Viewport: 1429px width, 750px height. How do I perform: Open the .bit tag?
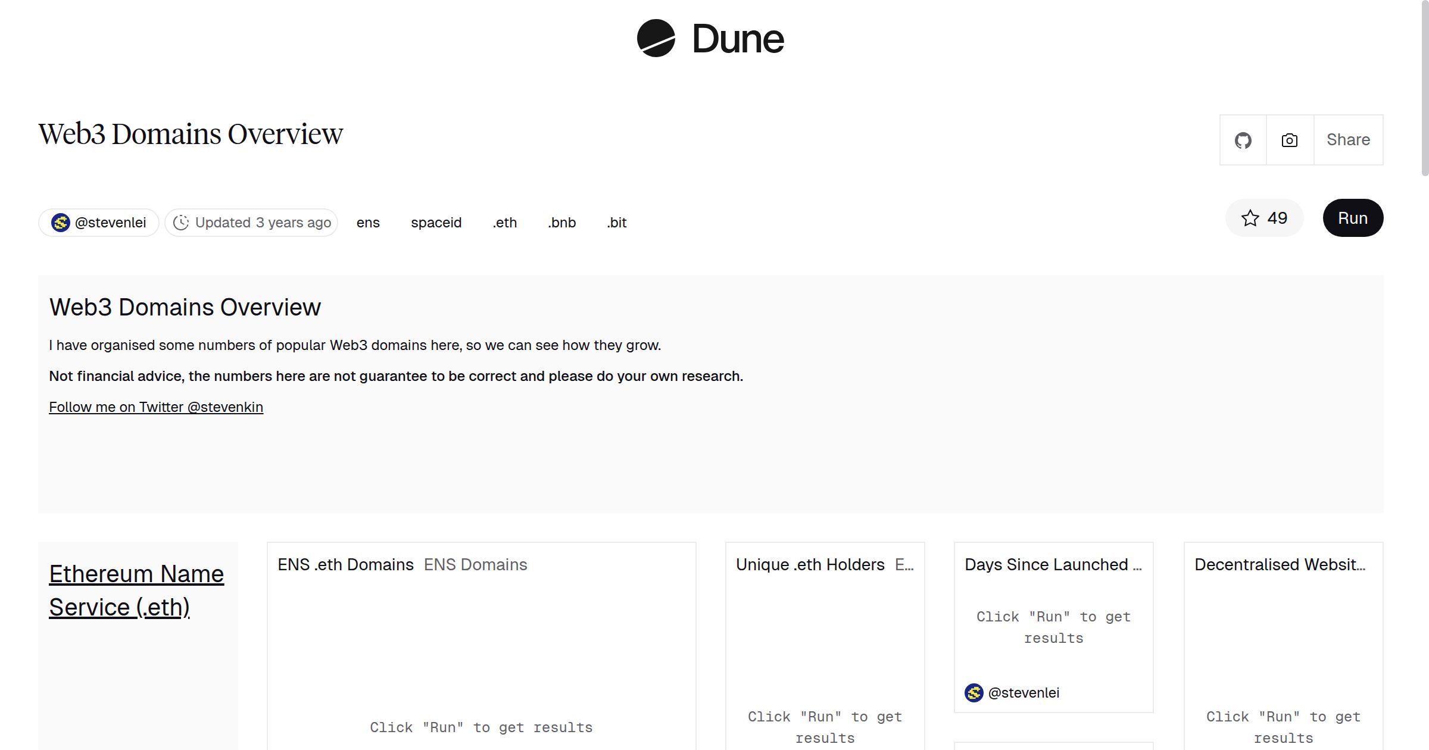(x=616, y=222)
